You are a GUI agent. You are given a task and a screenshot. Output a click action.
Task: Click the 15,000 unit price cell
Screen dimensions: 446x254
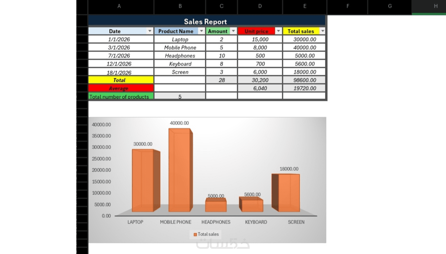260,39
